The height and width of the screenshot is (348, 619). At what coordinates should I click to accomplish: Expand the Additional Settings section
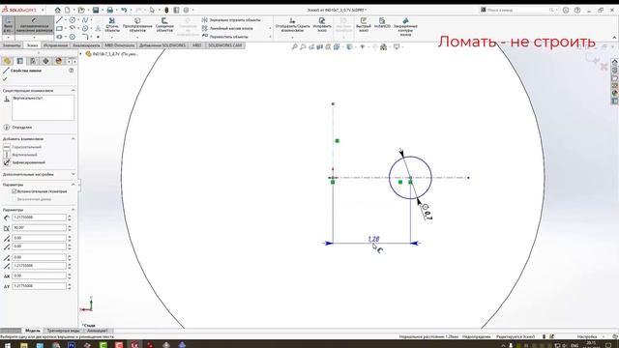[74, 174]
